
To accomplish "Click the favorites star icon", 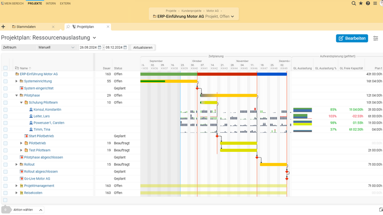I will [361, 3].
